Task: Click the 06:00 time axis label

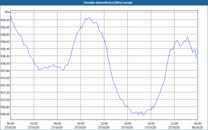Action: [57, 124]
